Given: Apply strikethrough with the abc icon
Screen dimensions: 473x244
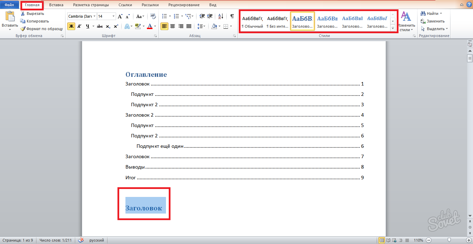Looking at the screenshot, I should pos(100,26).
